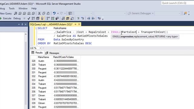Click the greyed Redo icon
The height and width of the screenshot is (109, 194).
tap(61, 13)
